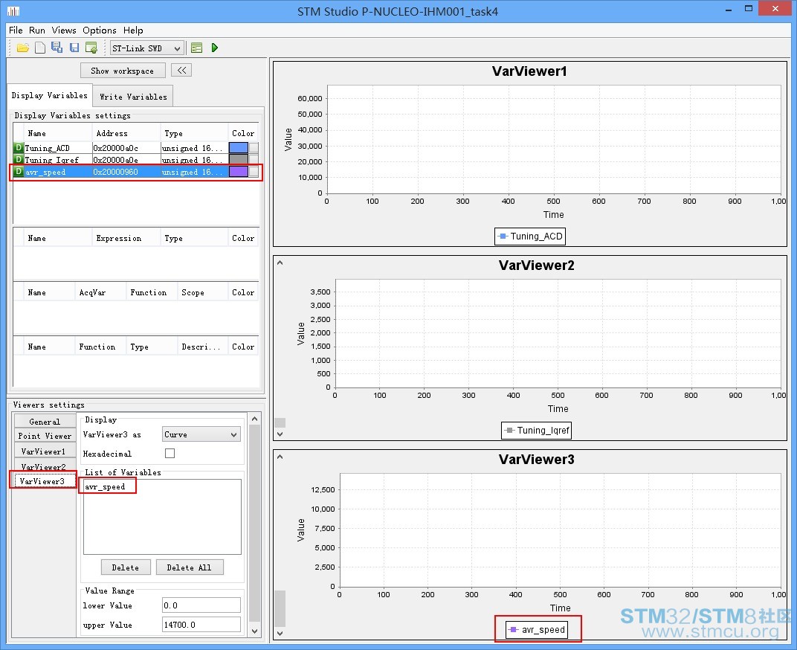Click the up arrow of the VarViewer3 splitter
Screen dimensions: 797x650
click(280, 457)
